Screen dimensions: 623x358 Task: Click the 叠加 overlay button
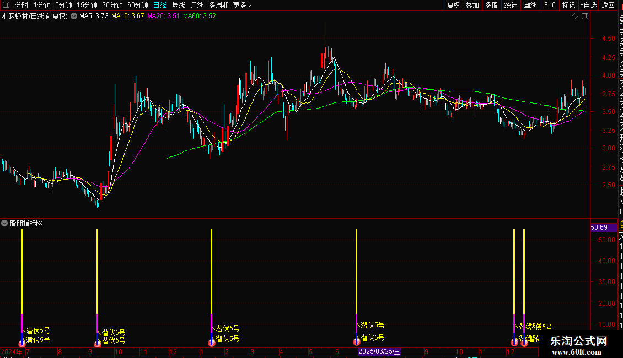(x=472, y=5)
